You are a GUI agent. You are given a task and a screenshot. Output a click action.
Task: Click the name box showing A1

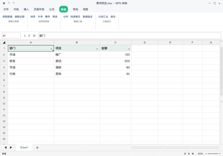point(11,36)
